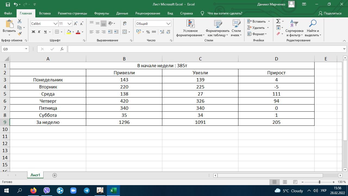Decrease font size with the smaller A icon
Image resolution: width=348 pixels, height=196 pixels.
(x=81, y=24)
